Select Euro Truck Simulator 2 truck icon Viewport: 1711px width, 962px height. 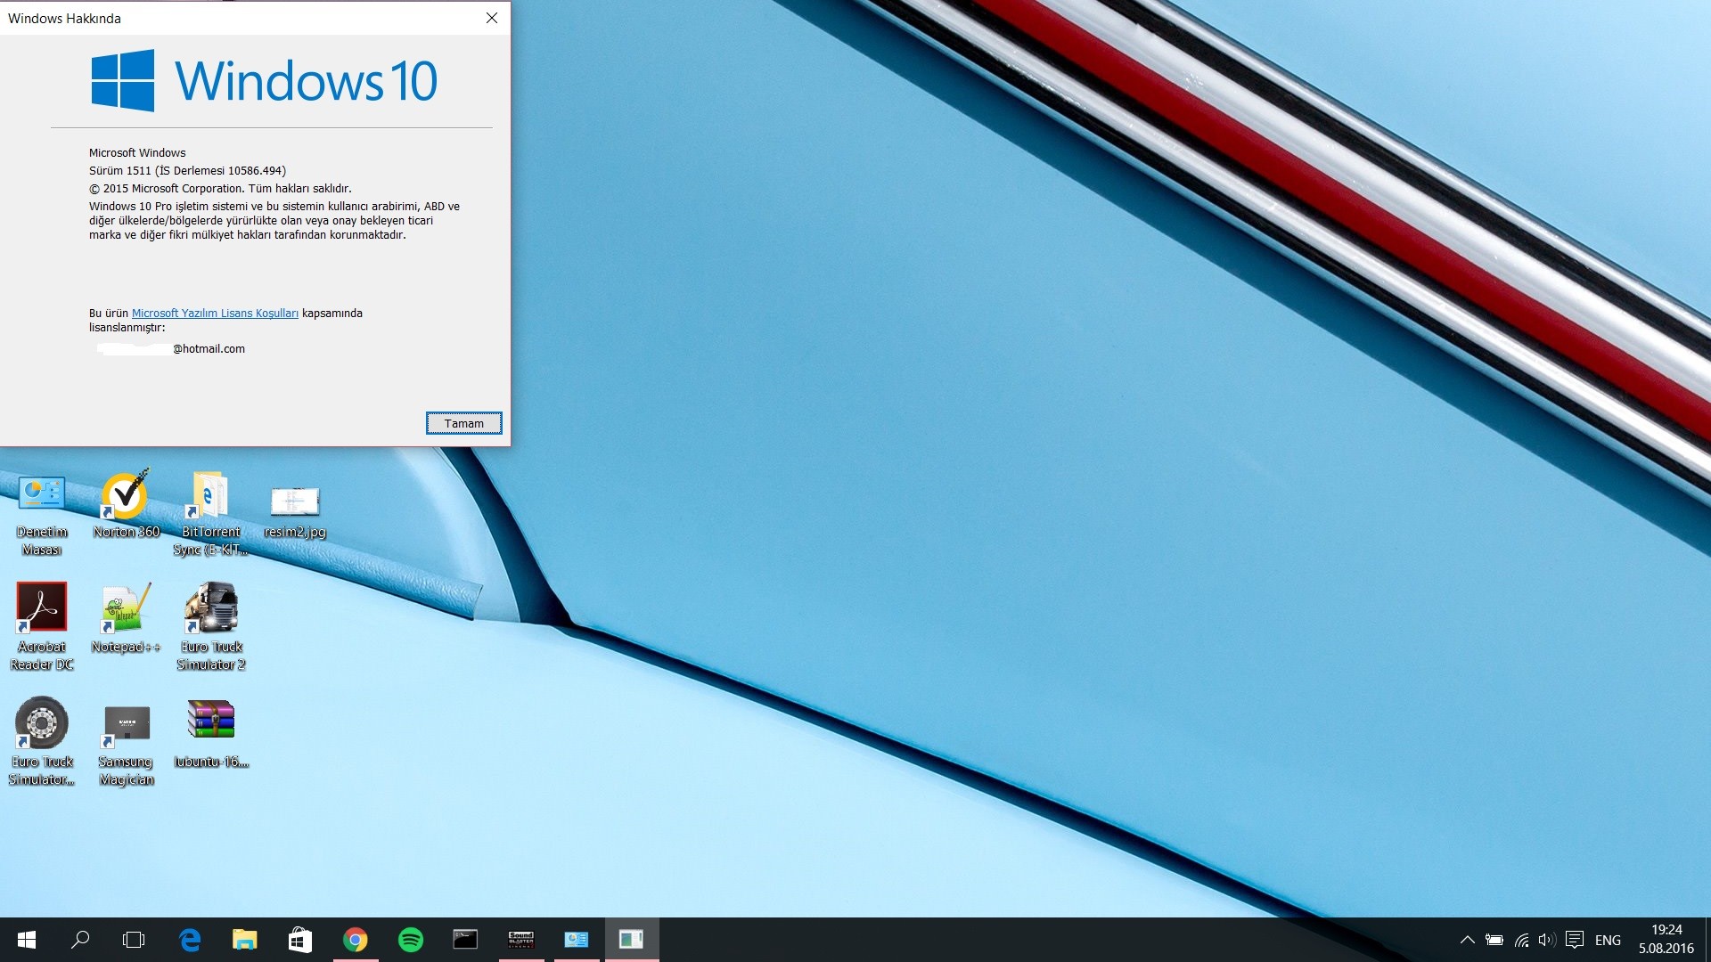click(x=210, y=626)
